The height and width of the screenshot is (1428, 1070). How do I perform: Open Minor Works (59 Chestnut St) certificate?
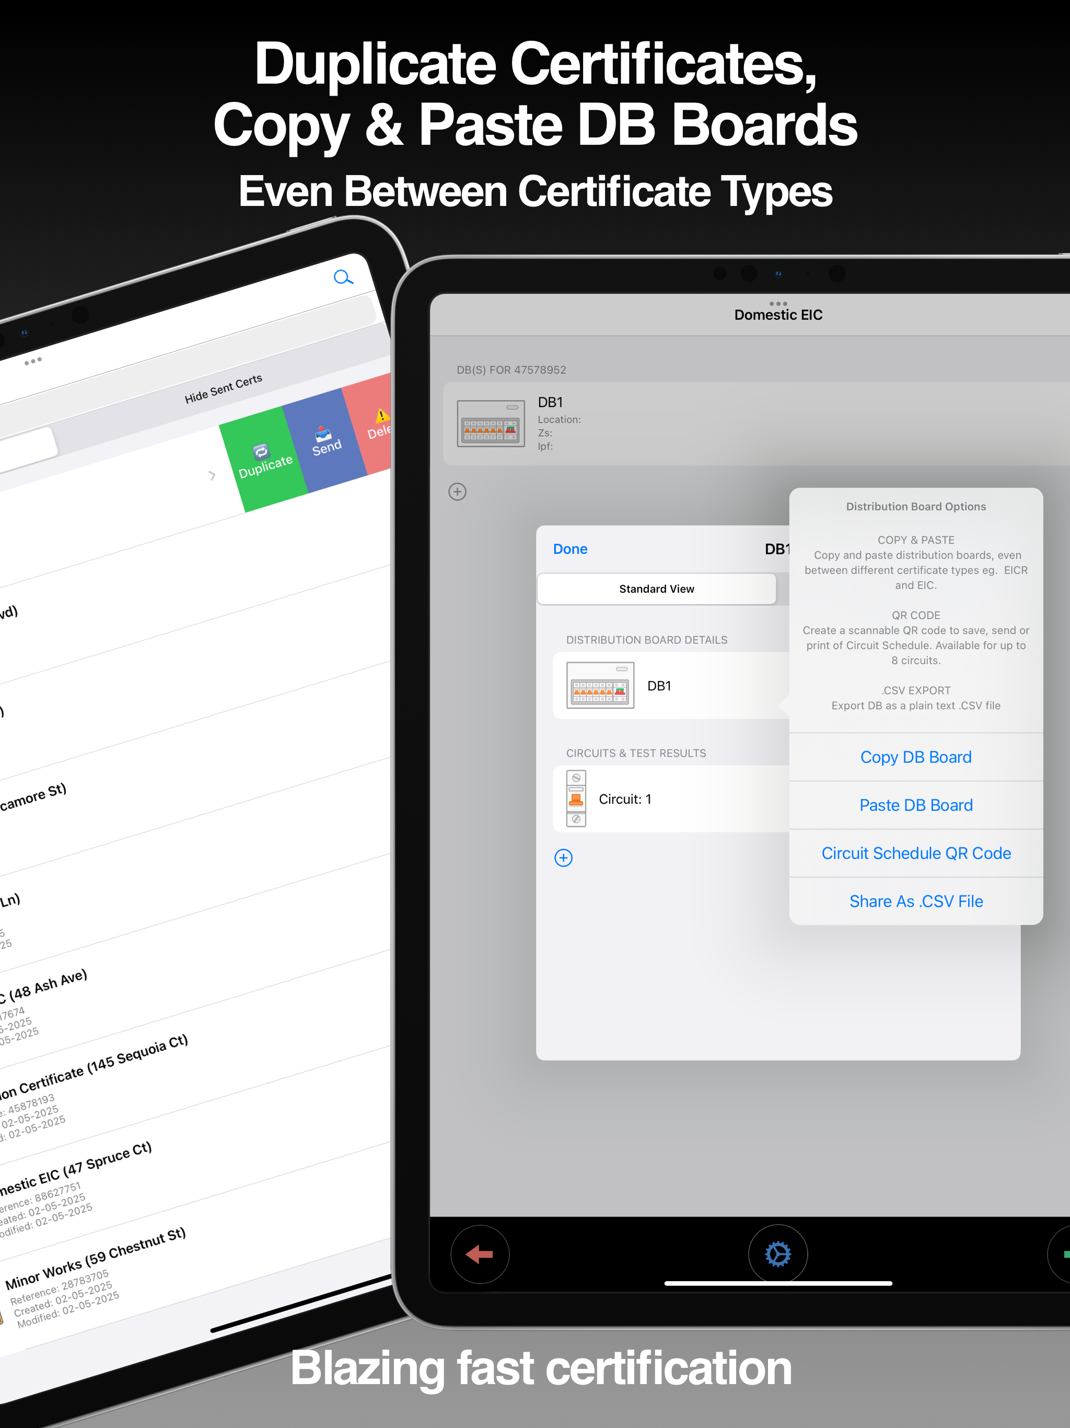pyautogui.click(x=96, y=1258)
